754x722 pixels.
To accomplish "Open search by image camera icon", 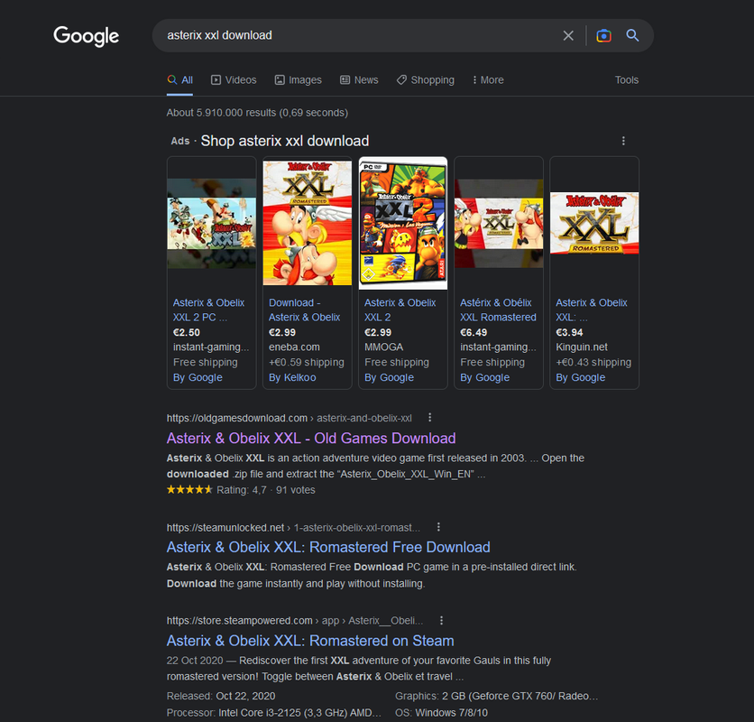I will point(603,35).
